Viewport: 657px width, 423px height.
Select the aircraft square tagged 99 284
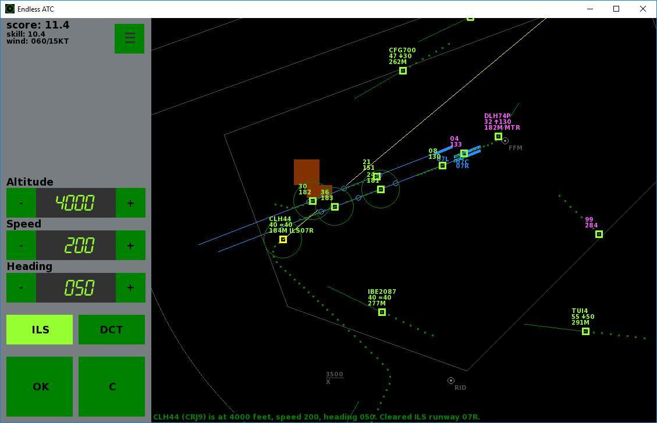599,234
